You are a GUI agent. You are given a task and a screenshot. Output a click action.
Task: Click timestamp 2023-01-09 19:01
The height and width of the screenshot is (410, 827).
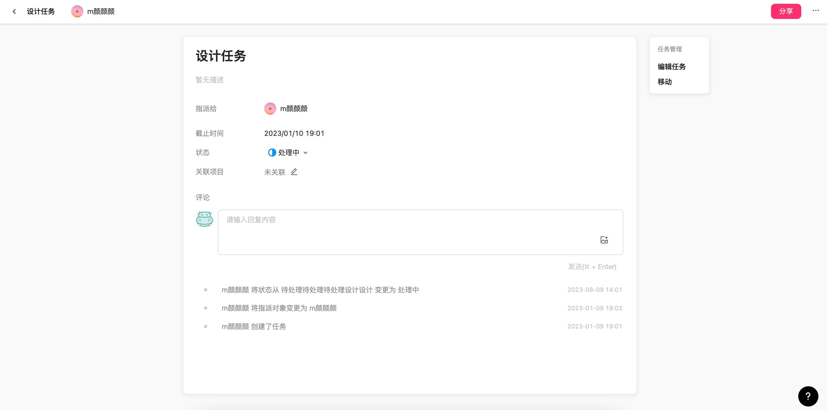coord(595,326)
